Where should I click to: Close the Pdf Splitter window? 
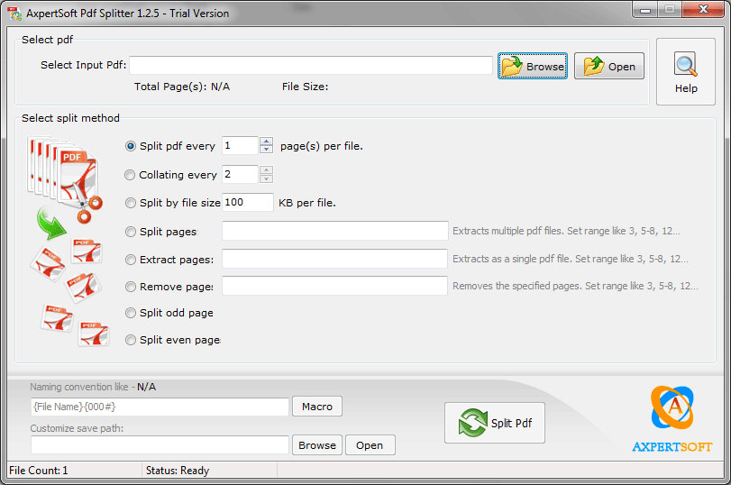click(703, 9)
